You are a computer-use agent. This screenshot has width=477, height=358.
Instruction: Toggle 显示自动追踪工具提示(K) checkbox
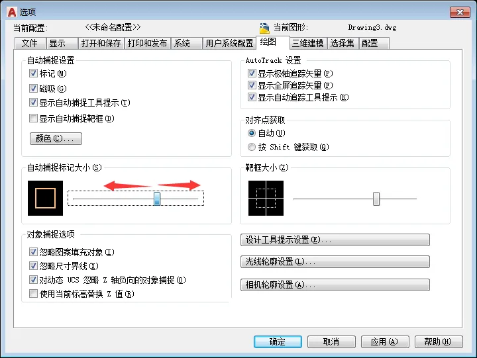point(252,97)
